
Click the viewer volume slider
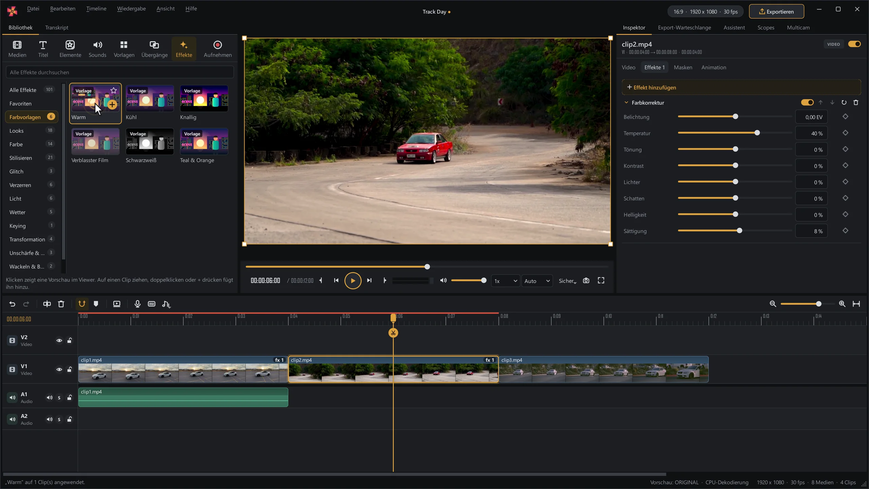coord(468,280)
